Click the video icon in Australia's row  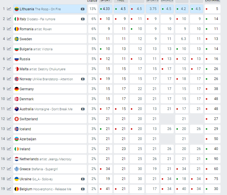[83, 109]
